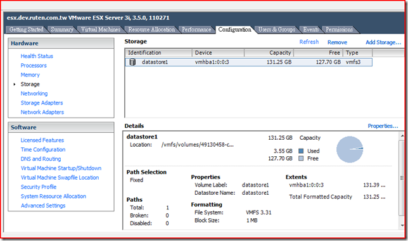Click 127.70 GB free value in table row
The width and height of the screenshot is (408, 241).
(x=328, y=62)
